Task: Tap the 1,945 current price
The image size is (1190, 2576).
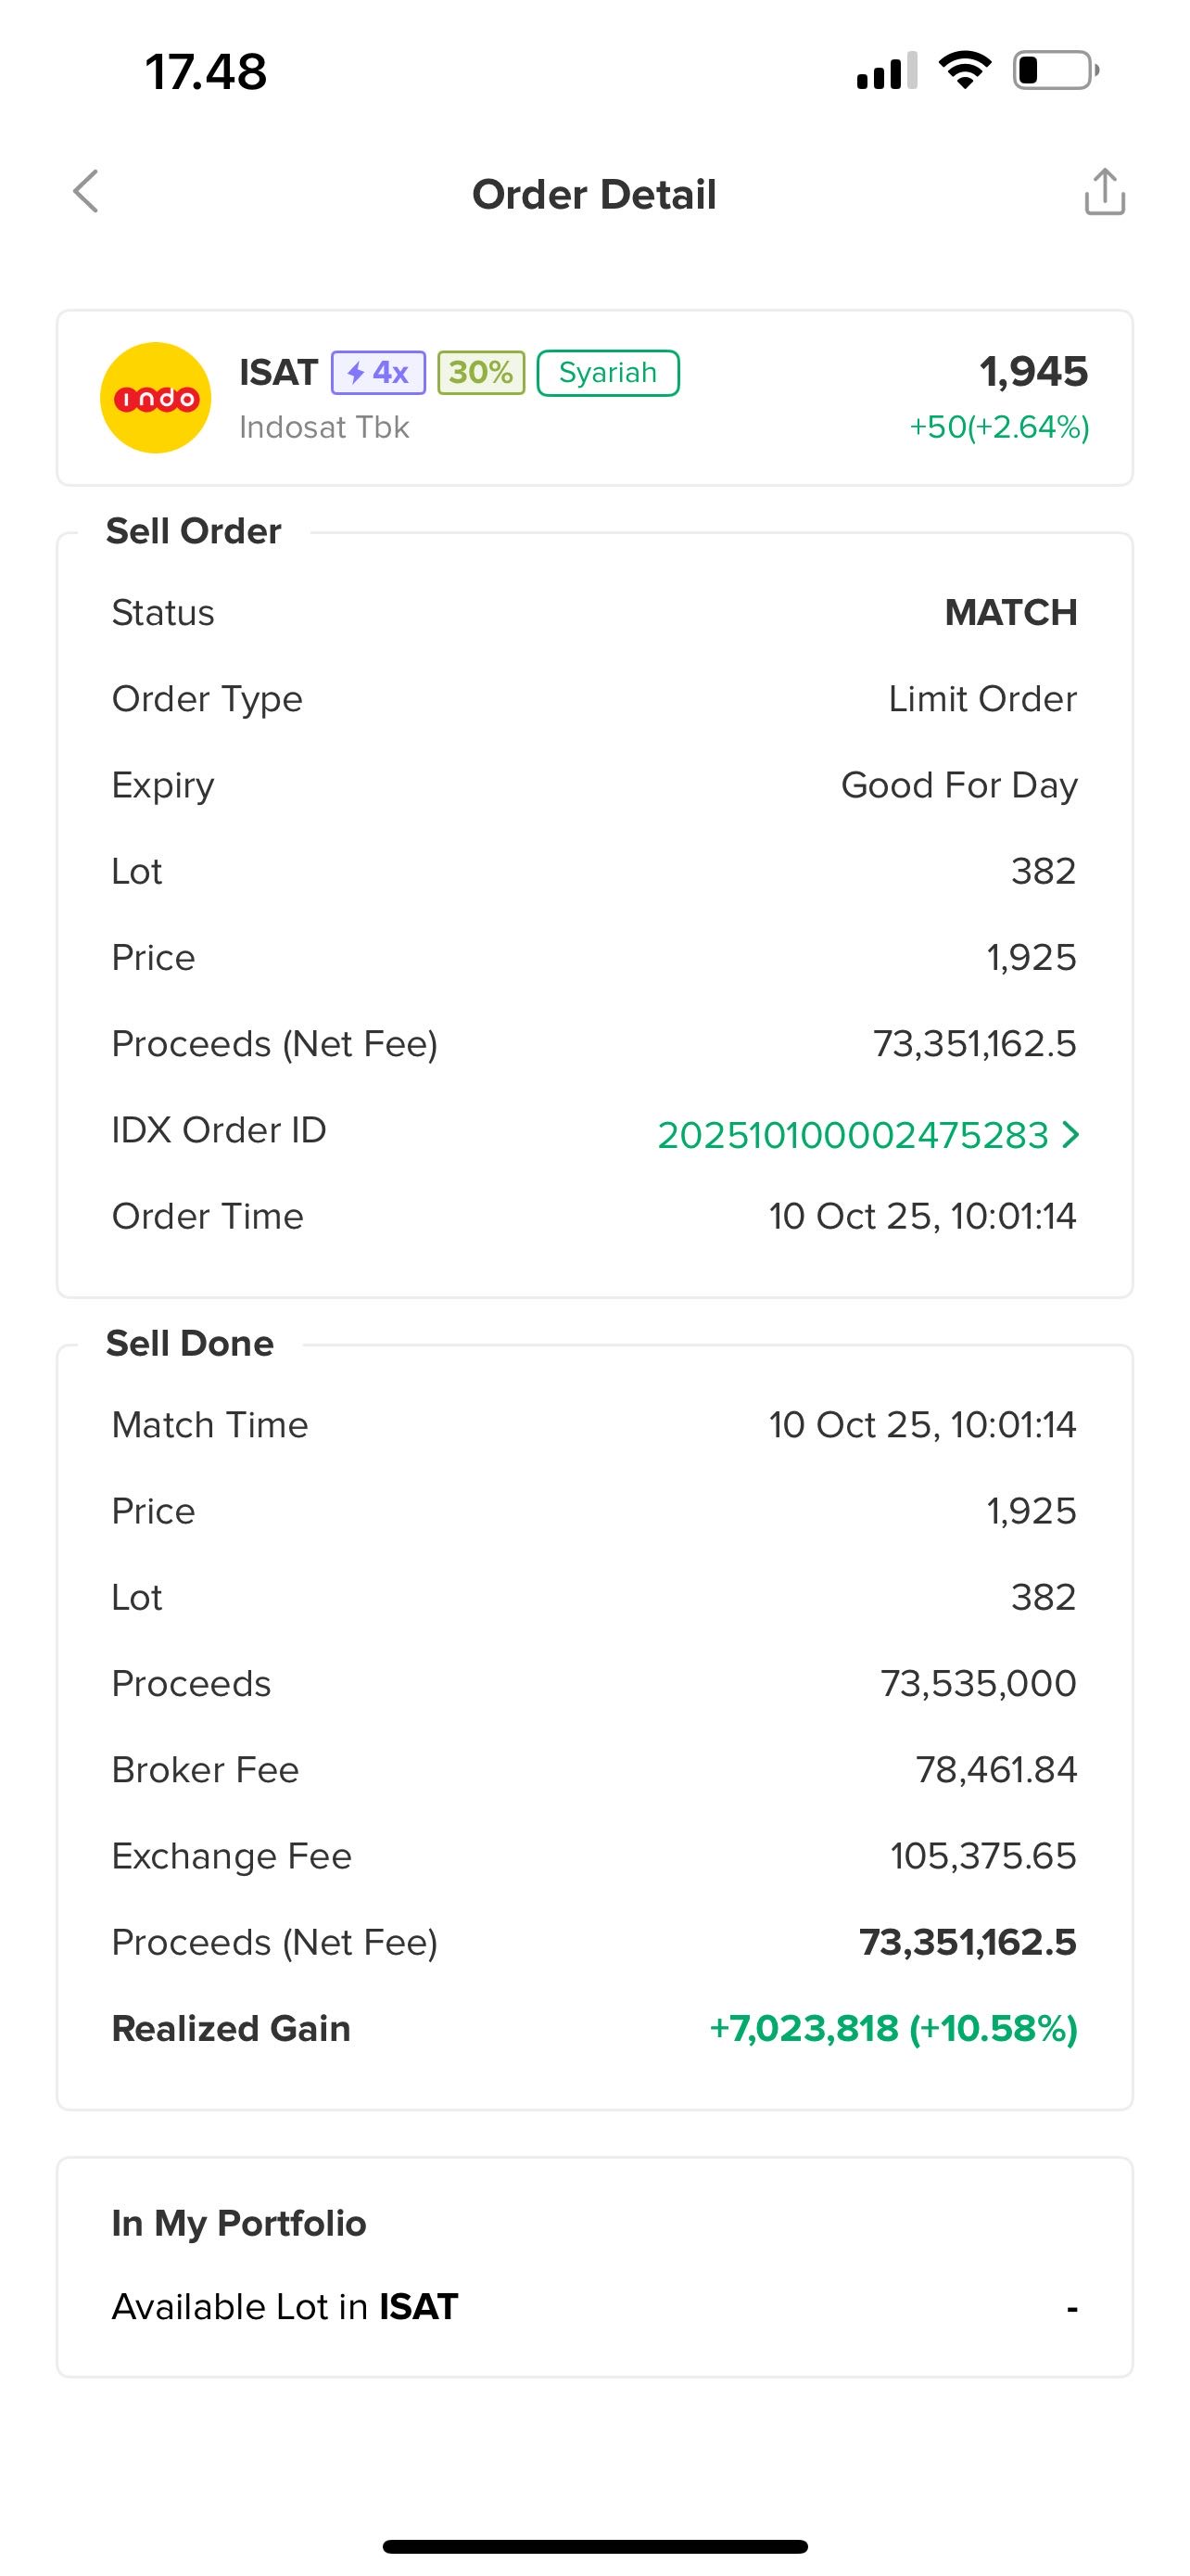Action: pos(1033,372)
